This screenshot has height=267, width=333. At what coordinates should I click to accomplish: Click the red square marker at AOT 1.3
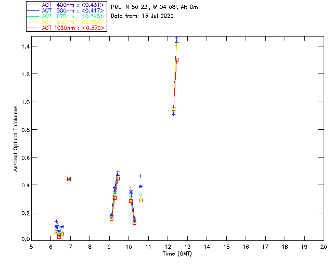177,60
